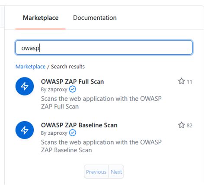Click the star icon with count 82
205x185 pixels.
[x=181, y=125]
